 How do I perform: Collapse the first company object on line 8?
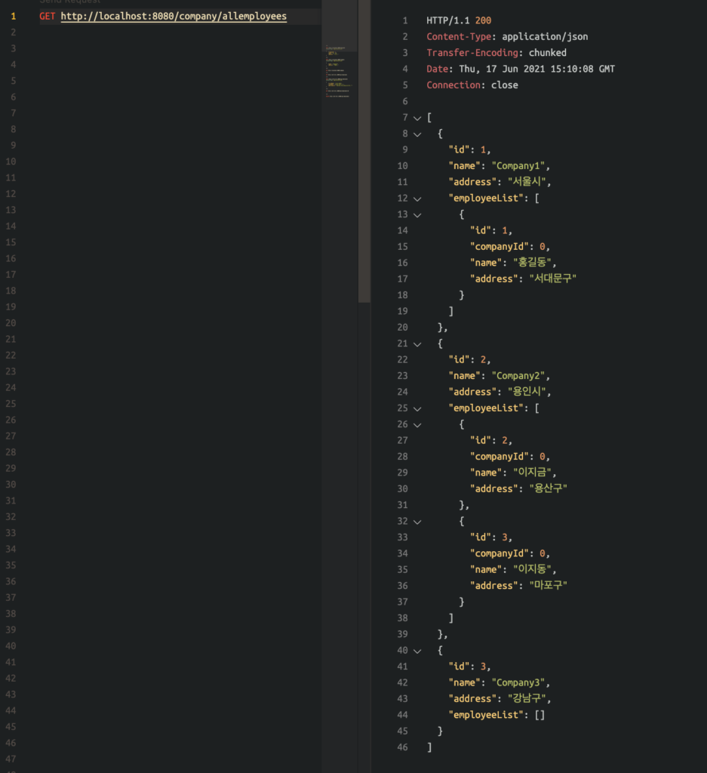point(417,134)
